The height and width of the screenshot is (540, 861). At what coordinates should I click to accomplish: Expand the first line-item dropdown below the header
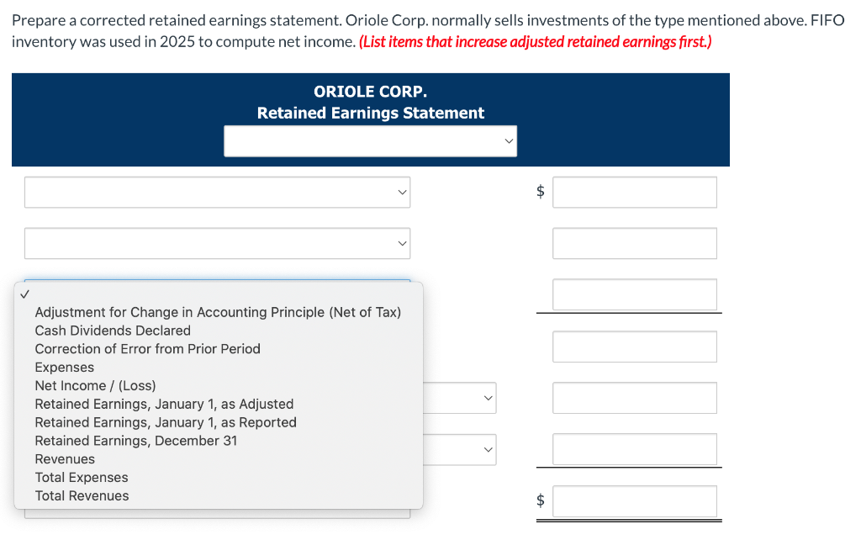217,192
